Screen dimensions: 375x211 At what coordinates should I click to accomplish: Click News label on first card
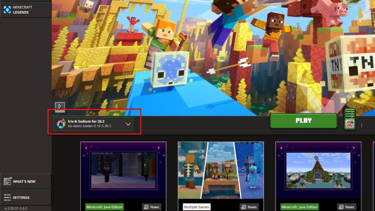pyautogui.click(x=152, y=207)
